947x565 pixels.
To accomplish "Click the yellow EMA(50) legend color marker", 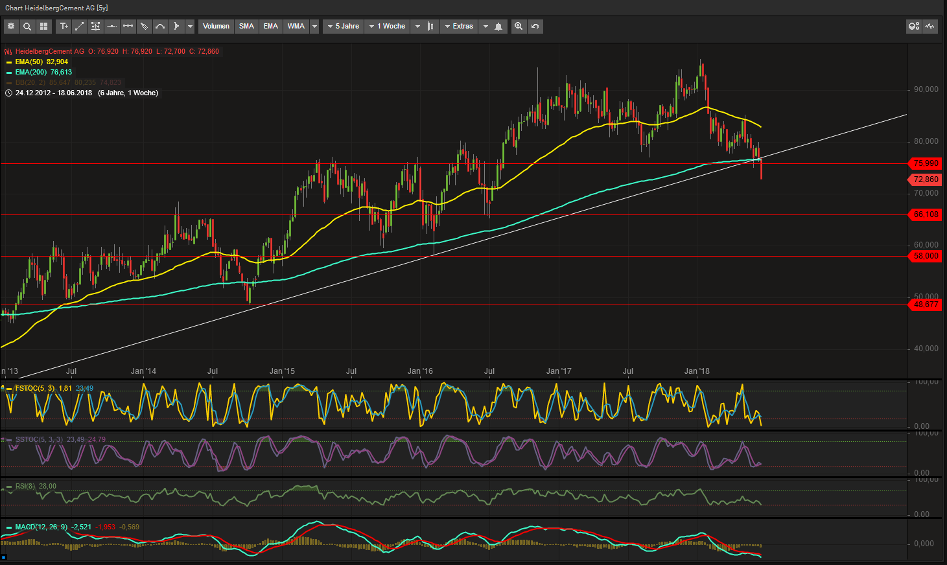I will [8, 62].
